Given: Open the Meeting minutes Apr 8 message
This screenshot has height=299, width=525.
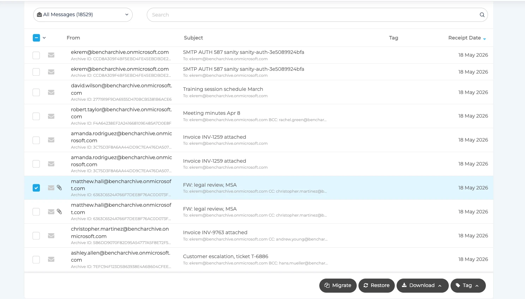Looking at the screenshot, I should coord(211,113).
